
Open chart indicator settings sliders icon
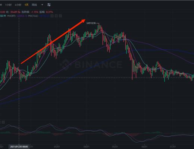tap(49, 5)
